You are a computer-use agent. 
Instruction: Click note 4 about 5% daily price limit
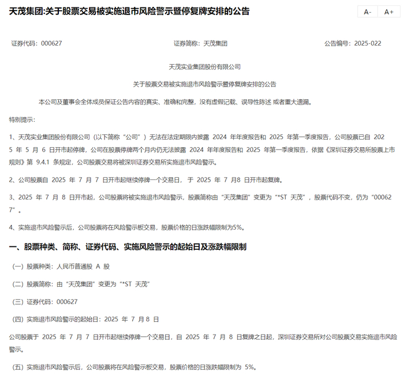127,227
